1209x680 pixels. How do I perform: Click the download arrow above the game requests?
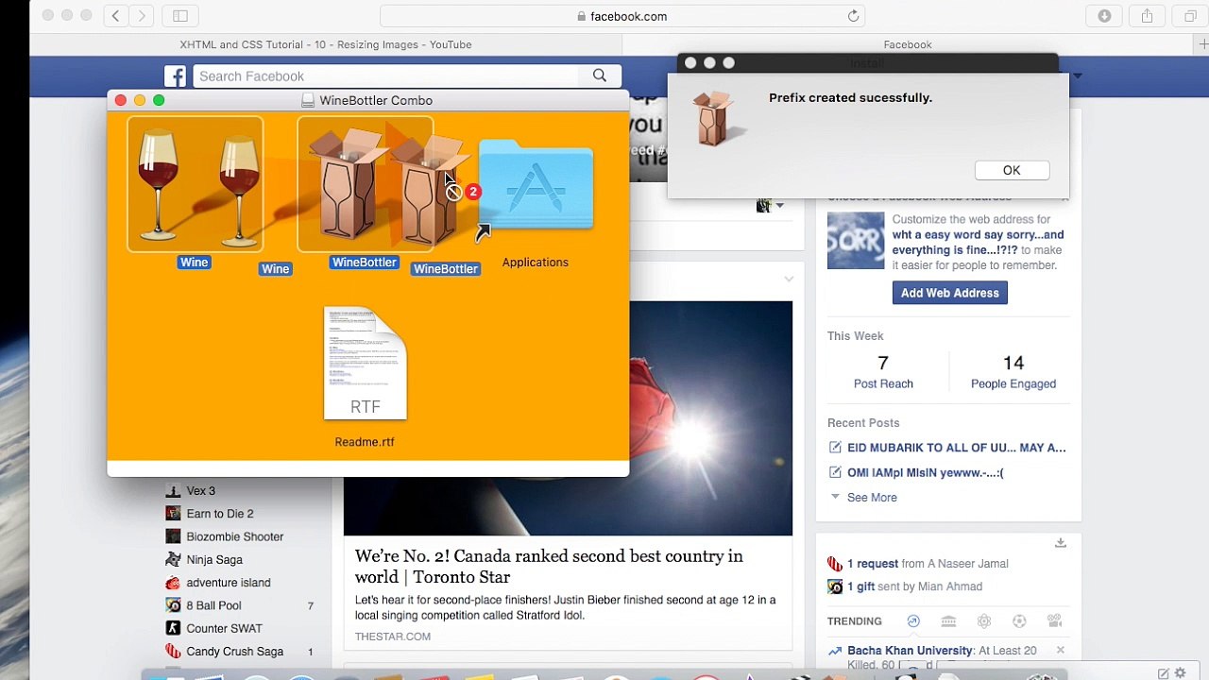coord(1061,543)
